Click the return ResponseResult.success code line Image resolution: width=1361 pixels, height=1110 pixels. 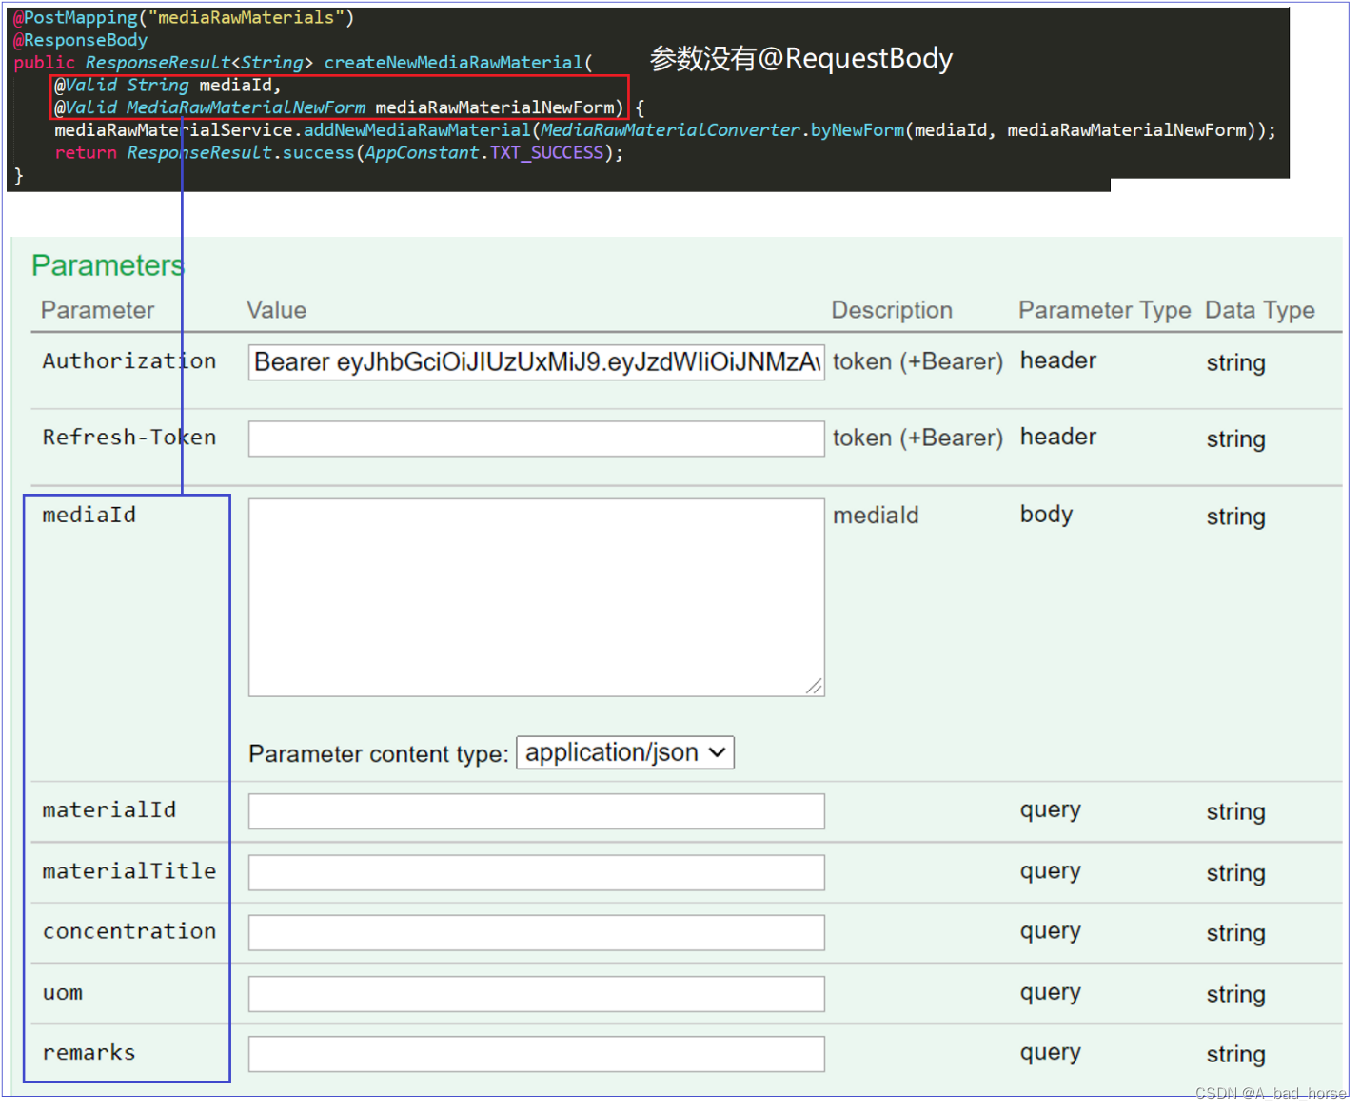339,152
